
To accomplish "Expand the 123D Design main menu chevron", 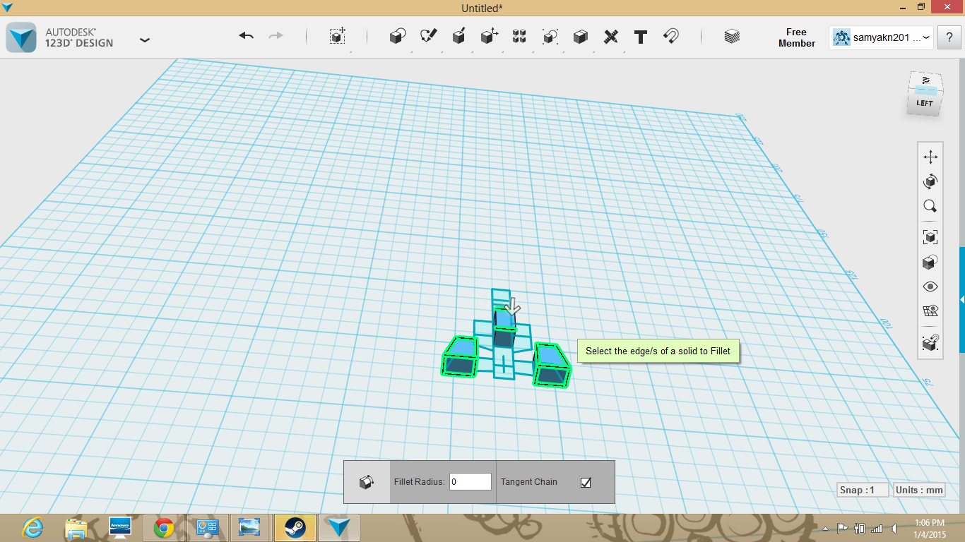I will point(144,40).
